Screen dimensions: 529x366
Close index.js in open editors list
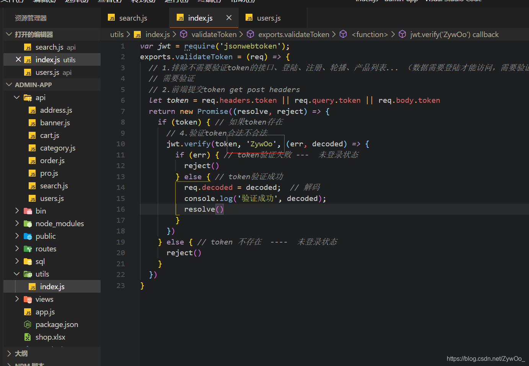click(x=18, y=60)
